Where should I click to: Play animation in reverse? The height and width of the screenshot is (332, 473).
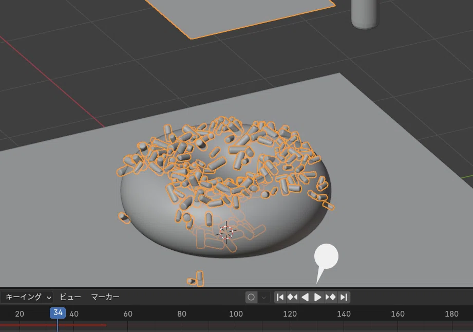click(x=305, y=297)
